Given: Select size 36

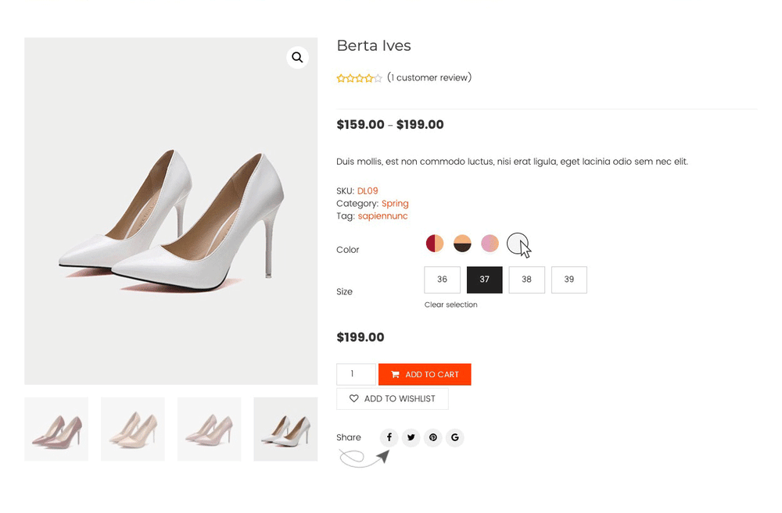Looking at the screenshot, I should pos(442,280).
